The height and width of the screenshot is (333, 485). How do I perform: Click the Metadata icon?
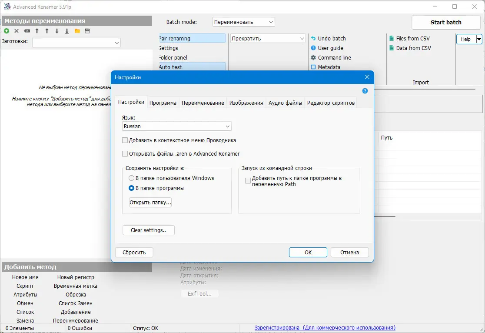pos(313,67)
